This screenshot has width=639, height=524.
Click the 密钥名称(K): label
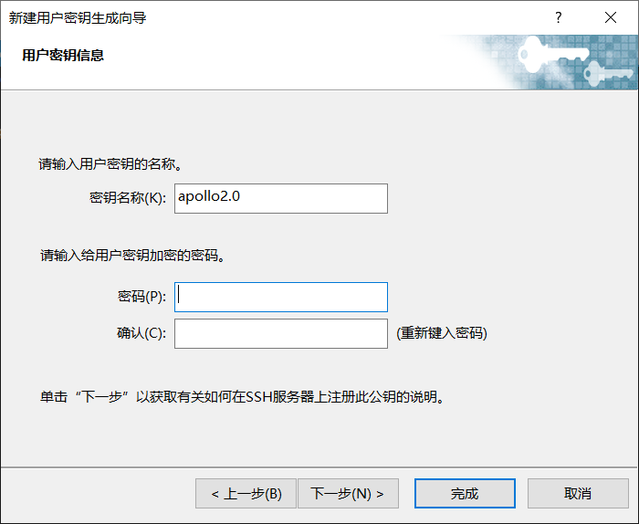point(128,198)
